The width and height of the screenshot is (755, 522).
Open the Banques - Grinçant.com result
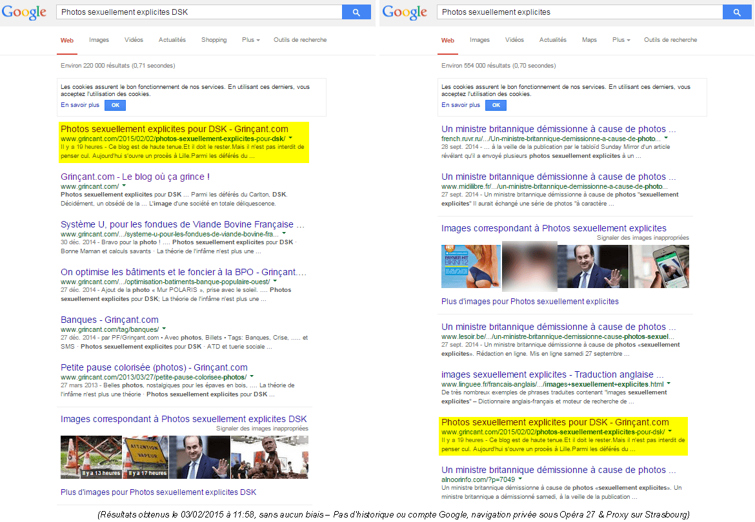click(109, 320)
